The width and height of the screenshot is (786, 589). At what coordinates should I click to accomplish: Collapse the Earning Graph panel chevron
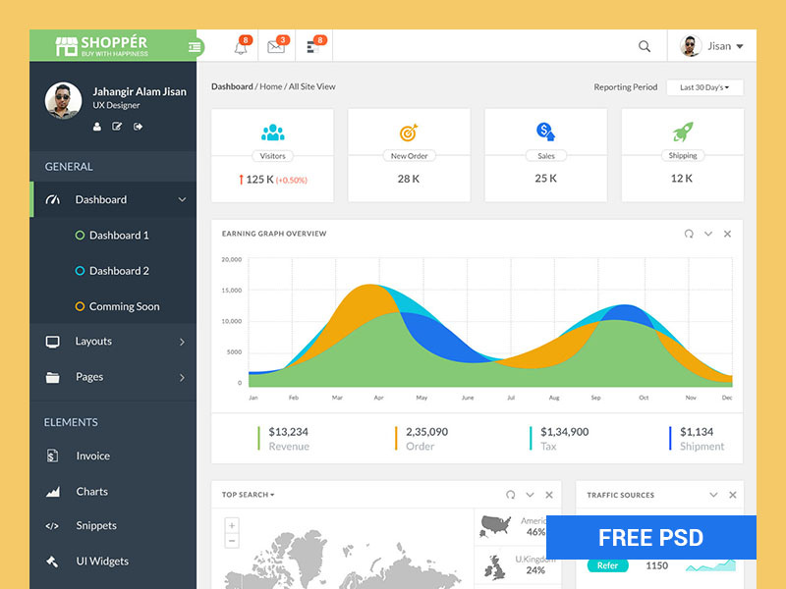707,234
